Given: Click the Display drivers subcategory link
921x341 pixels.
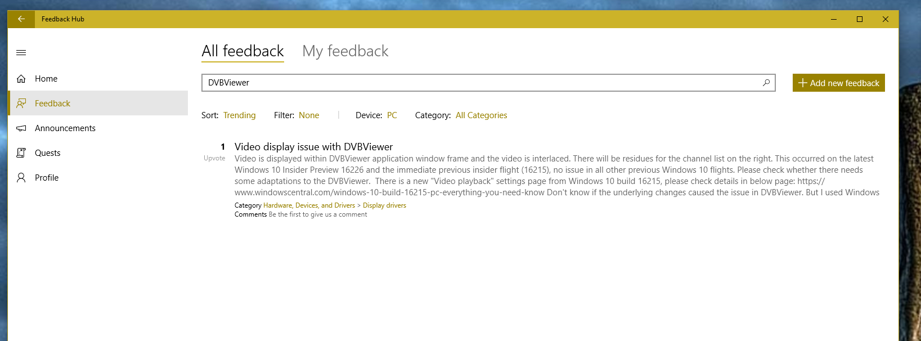Looking at the screenshot, I should 384,205.
